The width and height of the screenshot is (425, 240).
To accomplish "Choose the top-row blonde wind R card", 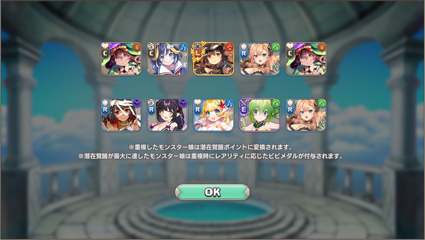I will coord(260,59).
